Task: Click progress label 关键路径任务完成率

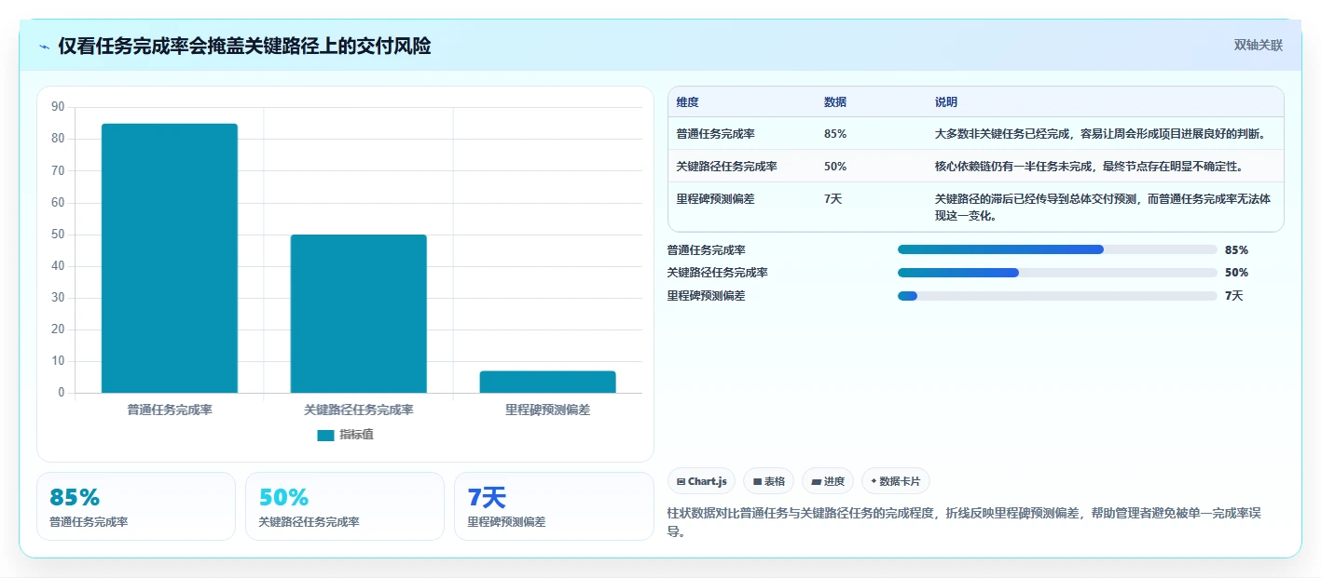Action: point(718,273)
